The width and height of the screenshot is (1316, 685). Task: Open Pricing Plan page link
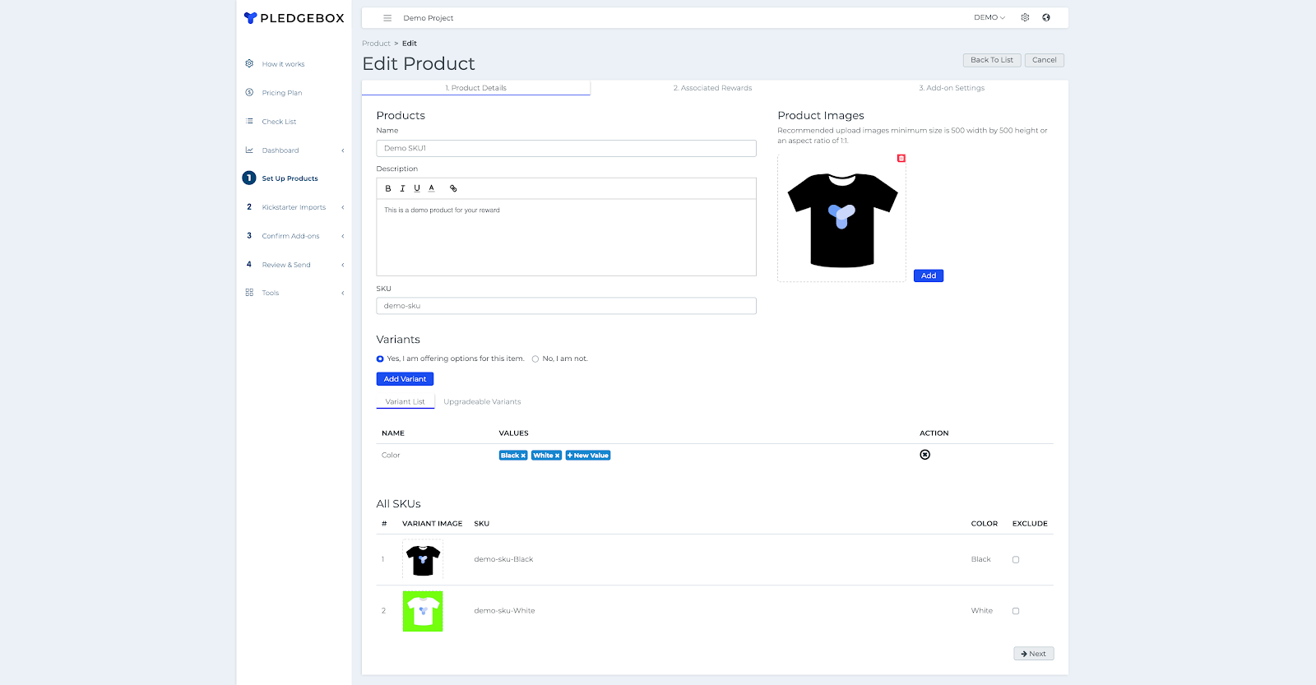tap(282, 93)
